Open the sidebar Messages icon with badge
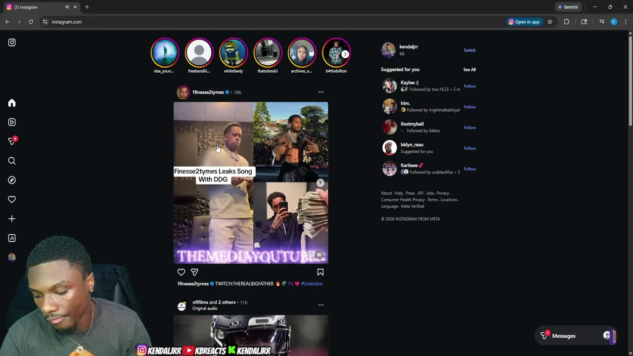 [12, 141]
